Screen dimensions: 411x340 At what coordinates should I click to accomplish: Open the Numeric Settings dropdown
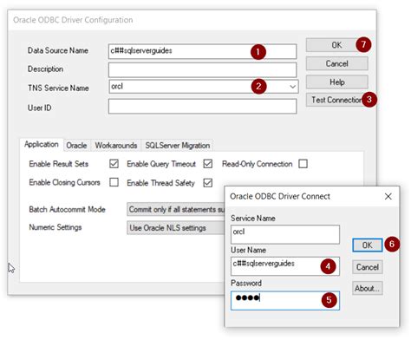[176, 228]
